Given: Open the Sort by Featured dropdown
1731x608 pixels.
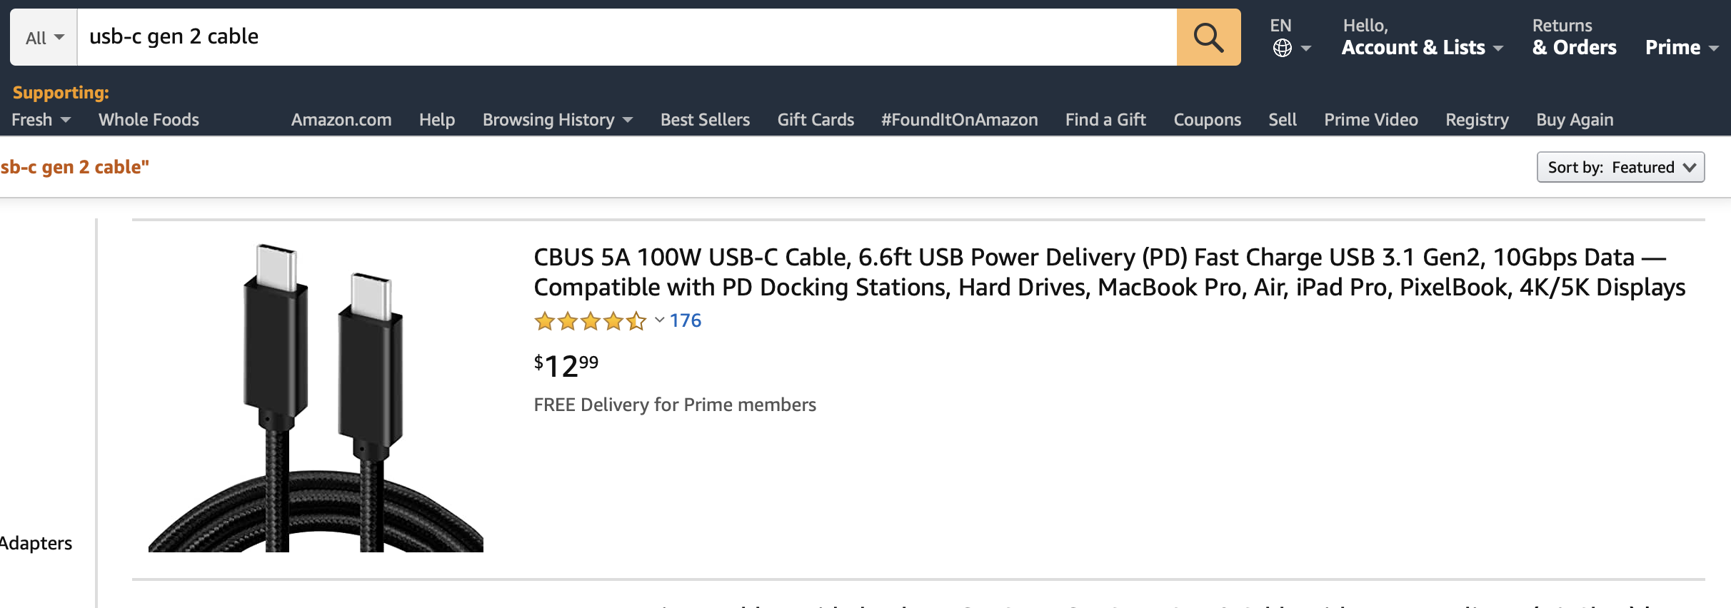Looking at the screenshot, I should (1620, 167).
